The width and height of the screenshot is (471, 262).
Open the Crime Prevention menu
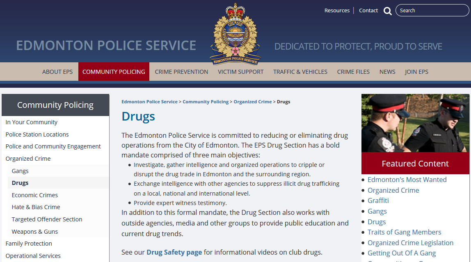[181, 72]
